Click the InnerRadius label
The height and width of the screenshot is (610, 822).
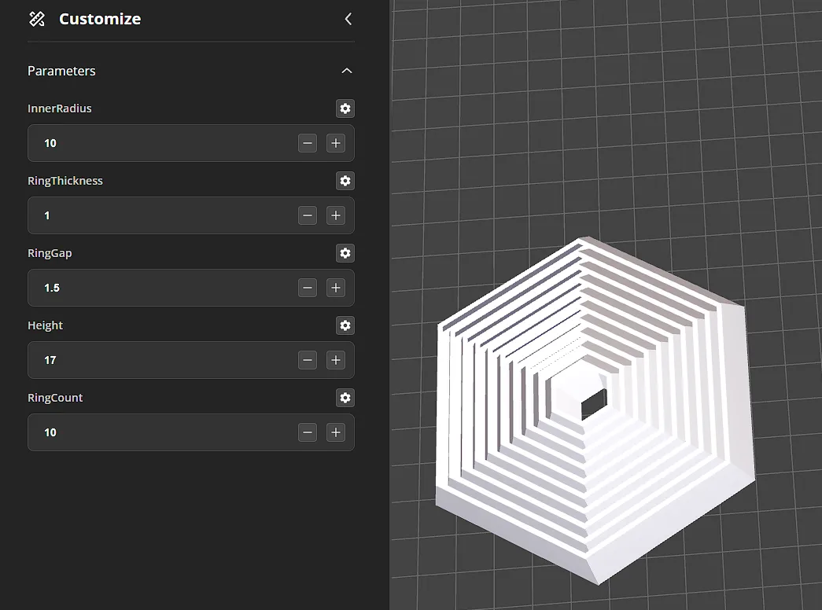coord(59,108)
